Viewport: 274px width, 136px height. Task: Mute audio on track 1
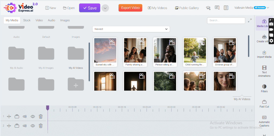[x=25, y=116]
